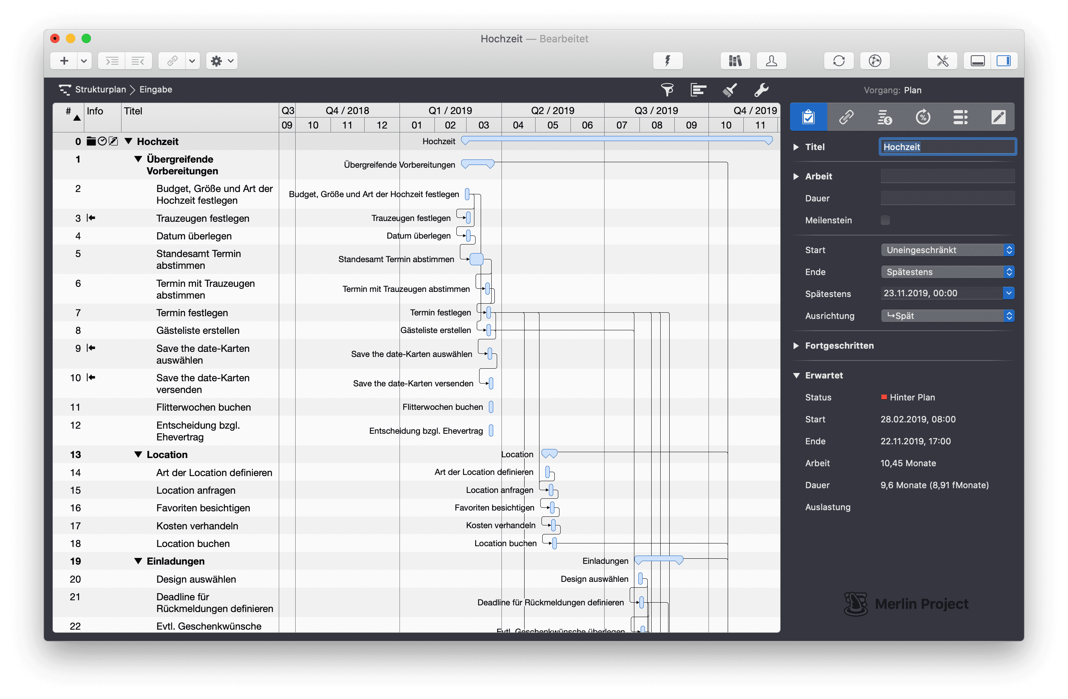Open the percent progress inspector tab
The image size is (1068, 699).
(x=922, y=117)
